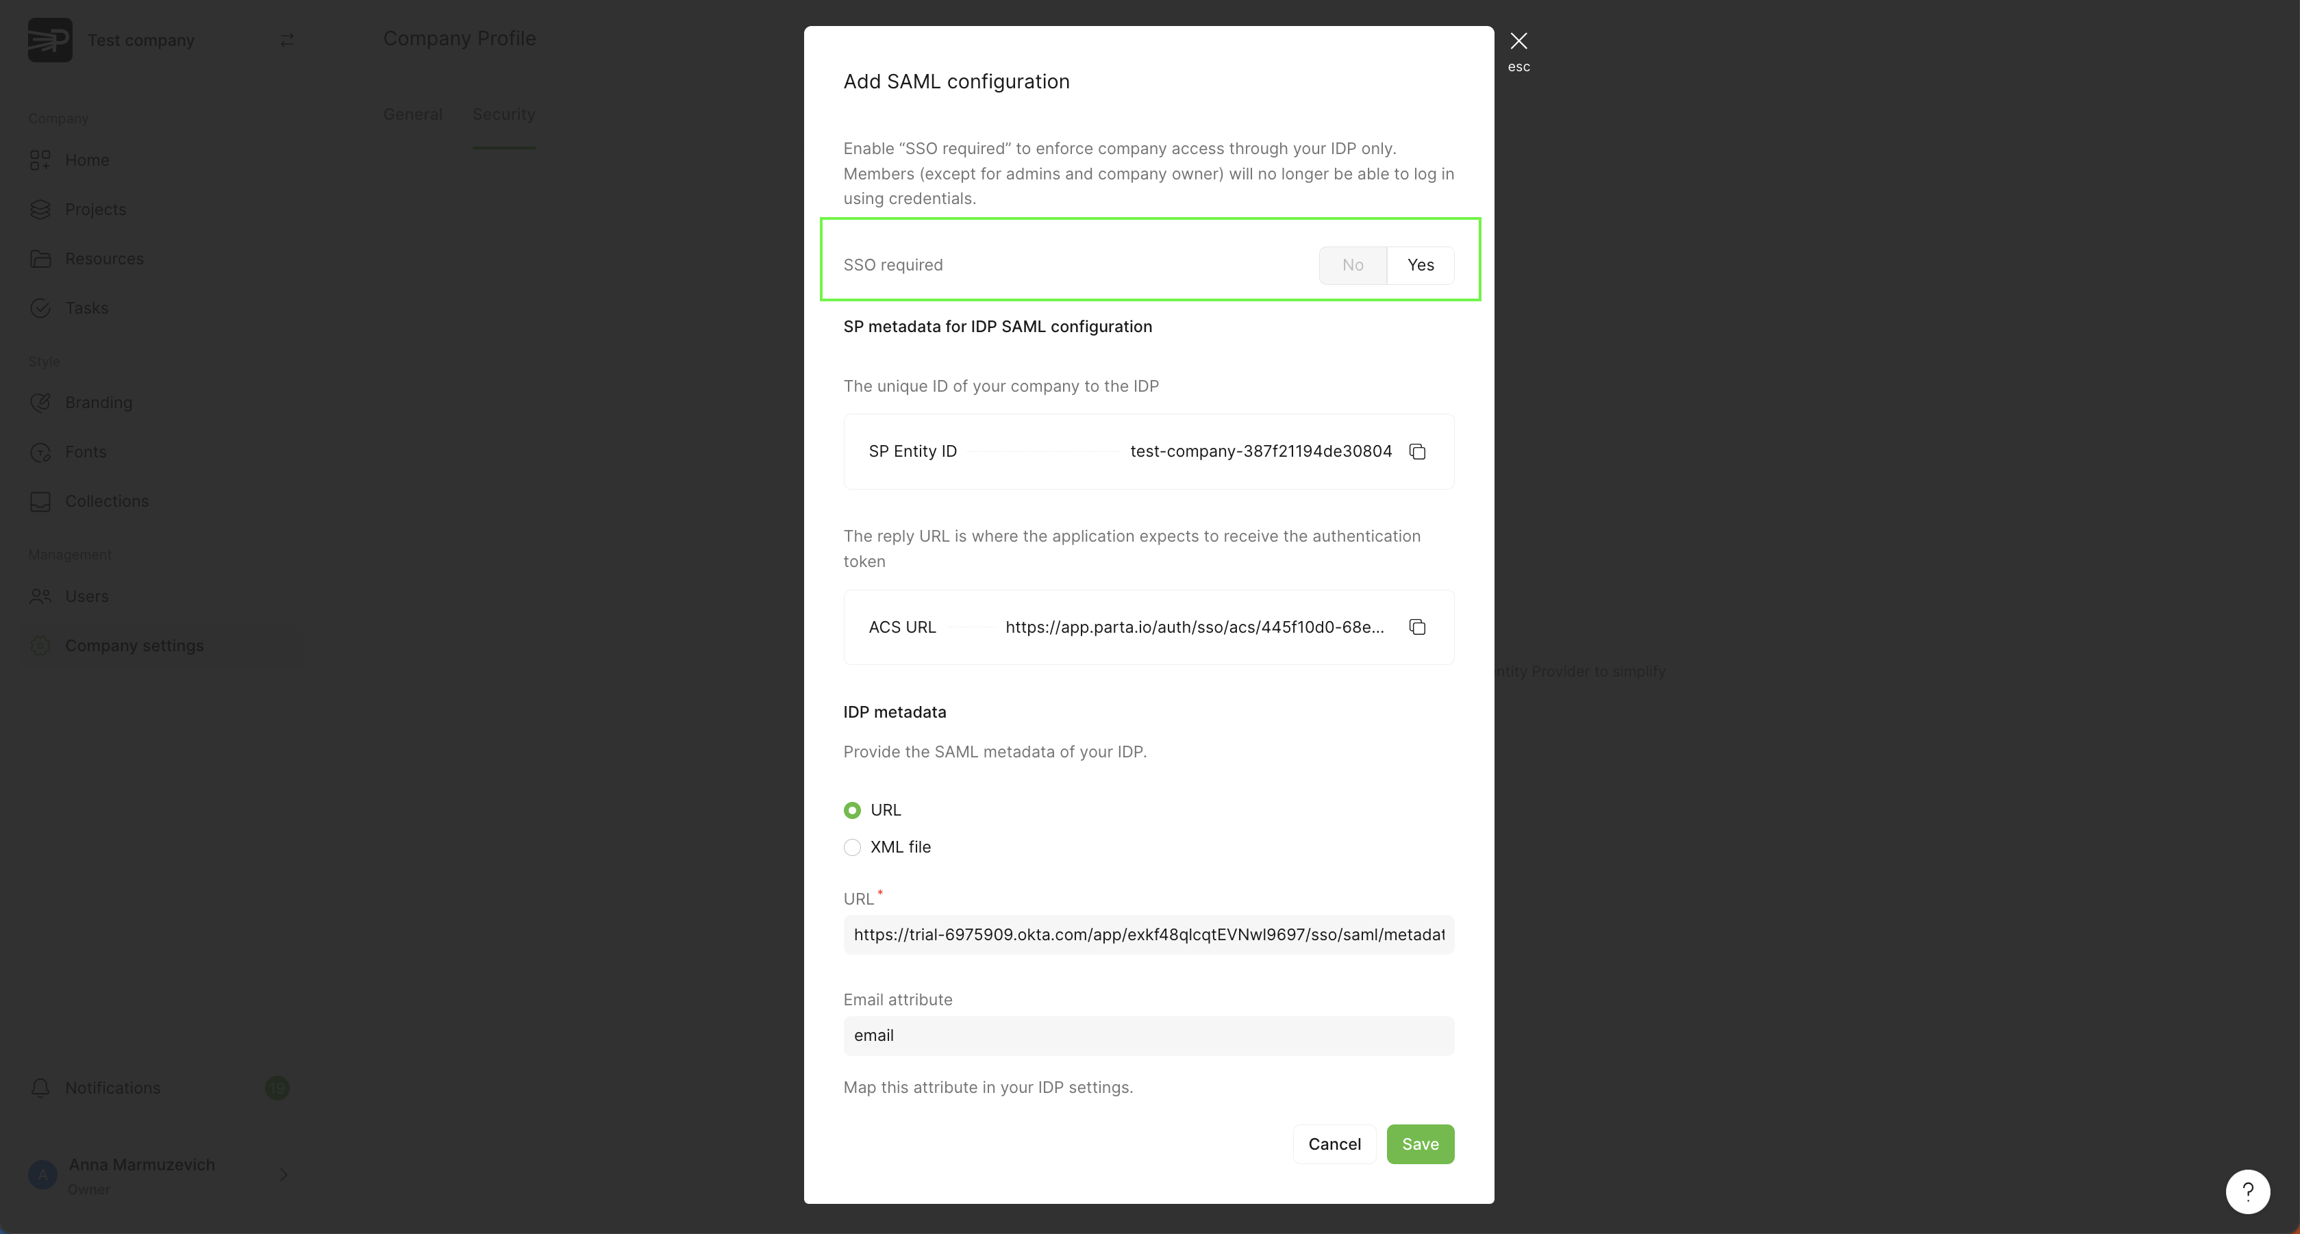Go to Projects in the sidebar
This screenshot has height=1234, width=2300.
coord(95,209)
